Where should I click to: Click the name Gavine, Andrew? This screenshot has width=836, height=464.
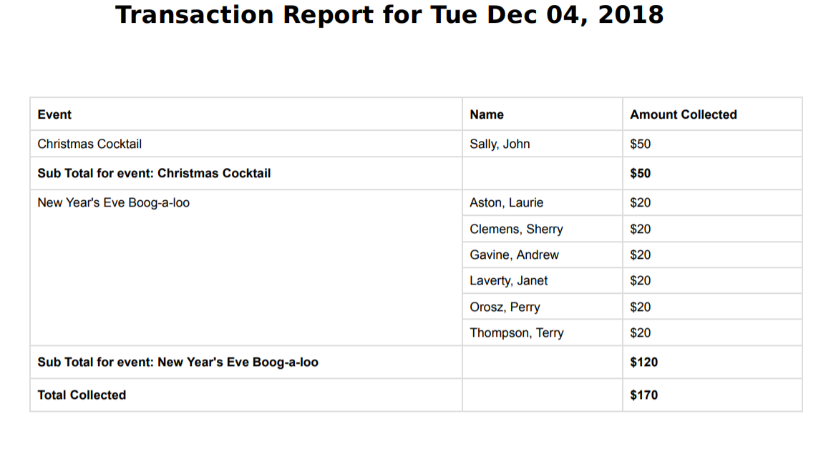click(x=514, y=255)
